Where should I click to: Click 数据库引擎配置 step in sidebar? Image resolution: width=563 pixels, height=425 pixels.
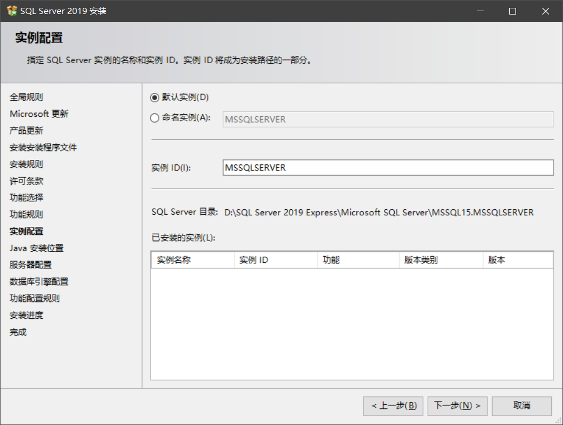pyautogui.click(x=39, y=282)
